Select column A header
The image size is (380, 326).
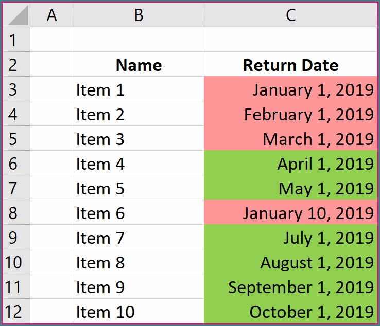pyautogui.click(x=51, y=15)
